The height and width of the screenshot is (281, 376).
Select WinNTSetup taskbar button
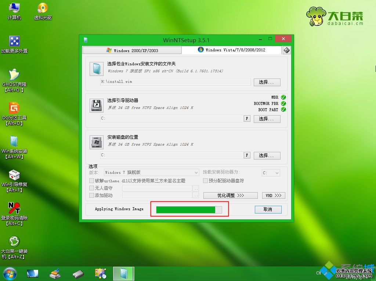point(124,274)
